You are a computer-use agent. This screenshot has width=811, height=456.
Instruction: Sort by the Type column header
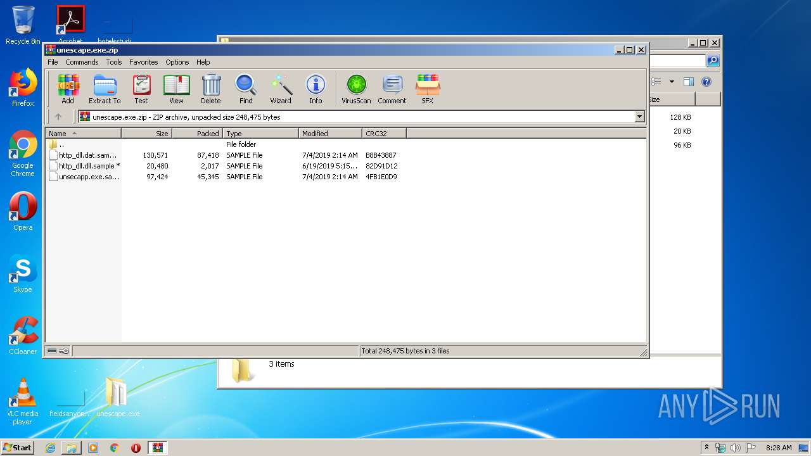260,134
